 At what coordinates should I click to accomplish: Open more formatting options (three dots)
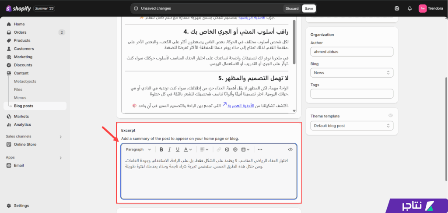[x=260, y=149]
